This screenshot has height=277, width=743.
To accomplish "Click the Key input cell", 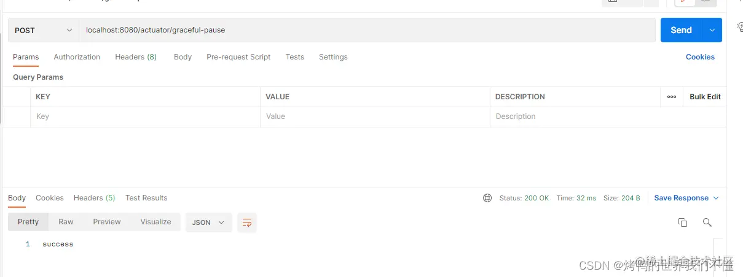I will (145, 116).
